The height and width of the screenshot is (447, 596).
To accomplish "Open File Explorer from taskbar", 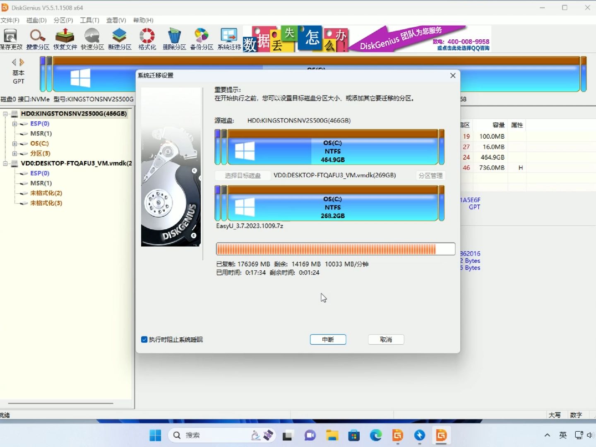I will [332, 435].
